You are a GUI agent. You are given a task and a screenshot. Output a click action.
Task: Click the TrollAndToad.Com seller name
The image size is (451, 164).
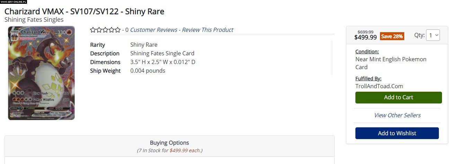(379, 86)
